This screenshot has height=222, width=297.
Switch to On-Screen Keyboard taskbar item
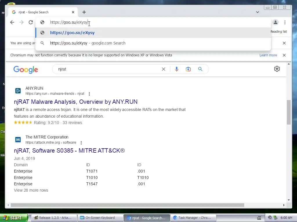(x=100, y=218)
